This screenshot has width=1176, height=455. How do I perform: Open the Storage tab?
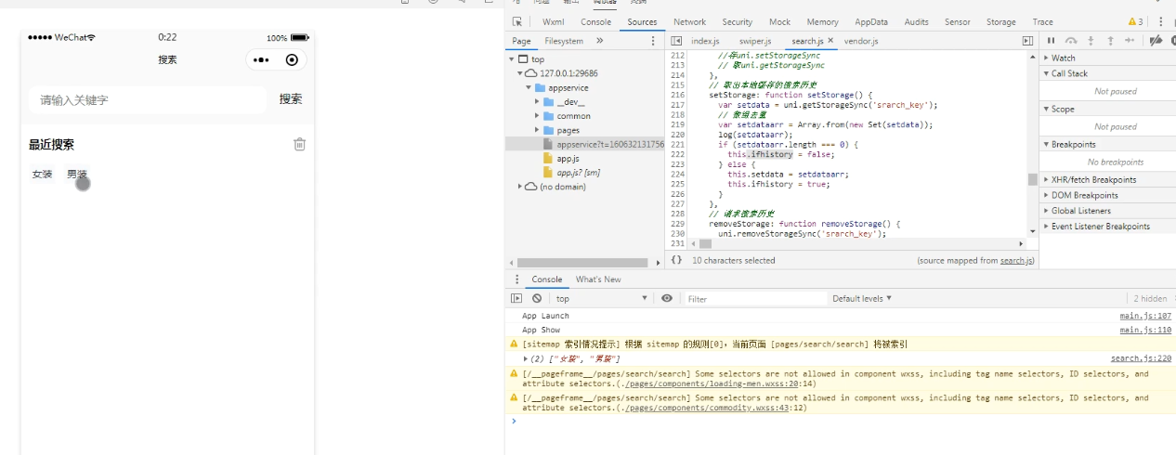point(1000,21)
